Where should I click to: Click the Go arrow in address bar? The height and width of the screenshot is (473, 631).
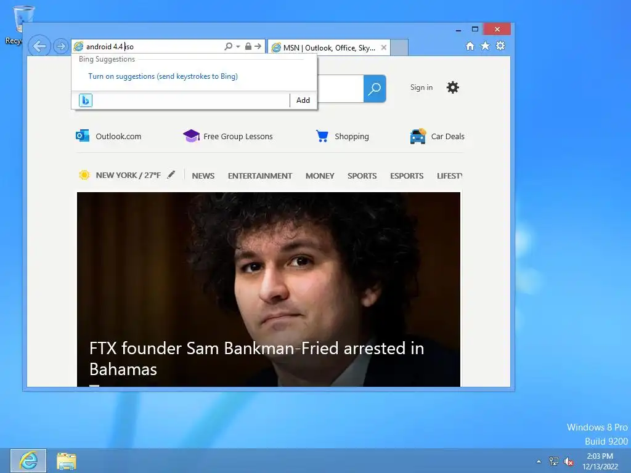[x=258, y=46]
